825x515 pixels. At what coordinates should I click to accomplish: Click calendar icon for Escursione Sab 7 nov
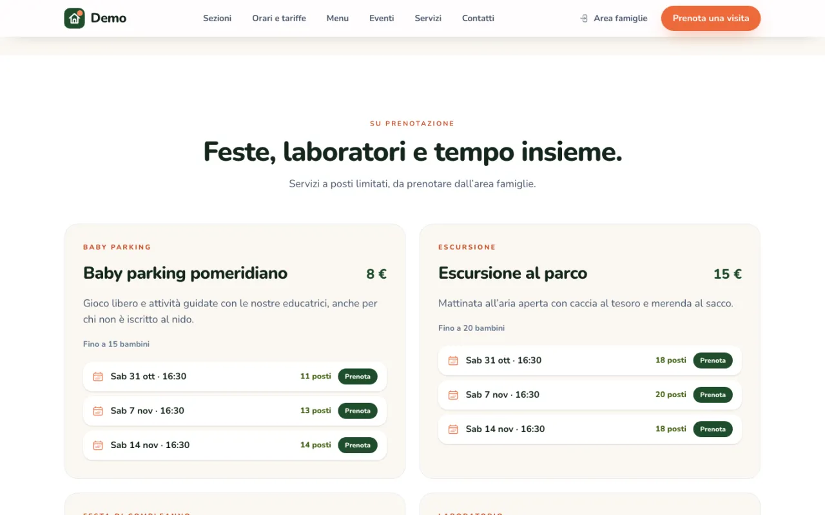click(453, 395)
